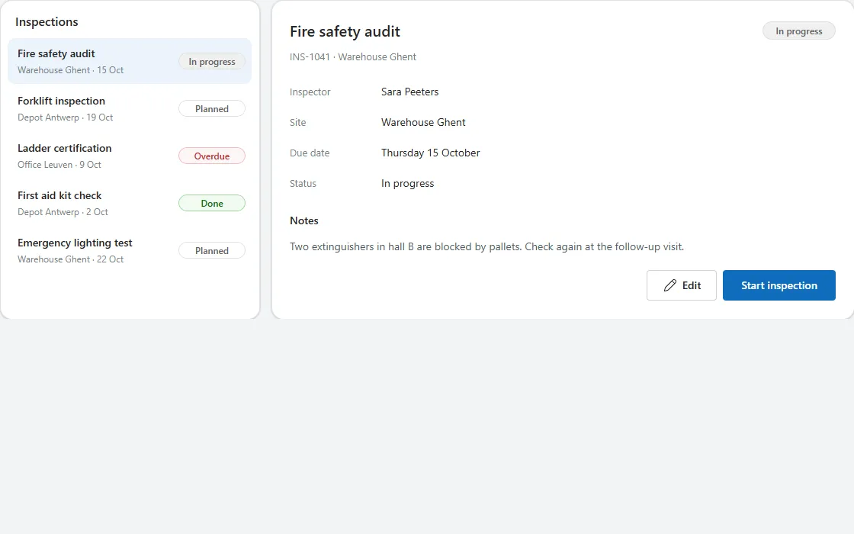
Task: Click the Done badge on First aid kit check
Action: [212, 203]
